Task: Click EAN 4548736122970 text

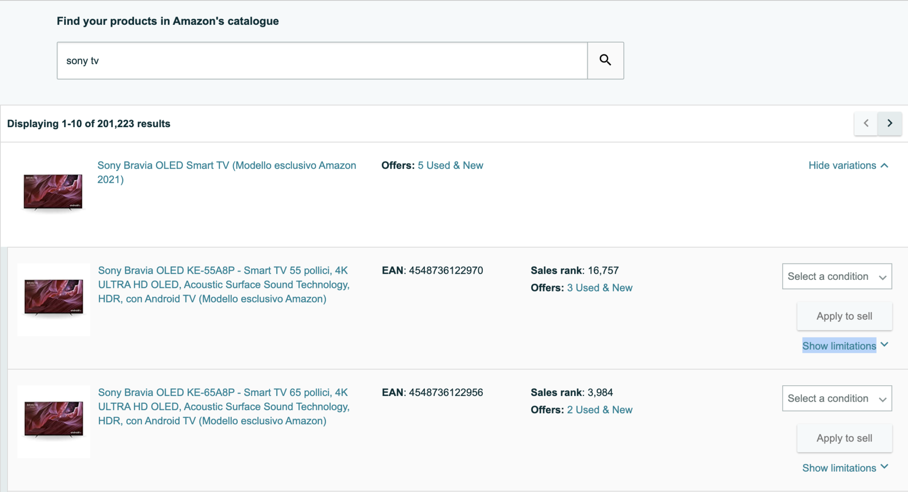Action: point(433,271)
